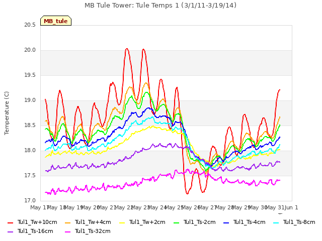Click the chart title MB Tule Tower
The width and height of the screenshot is (322, 241).
160,6
